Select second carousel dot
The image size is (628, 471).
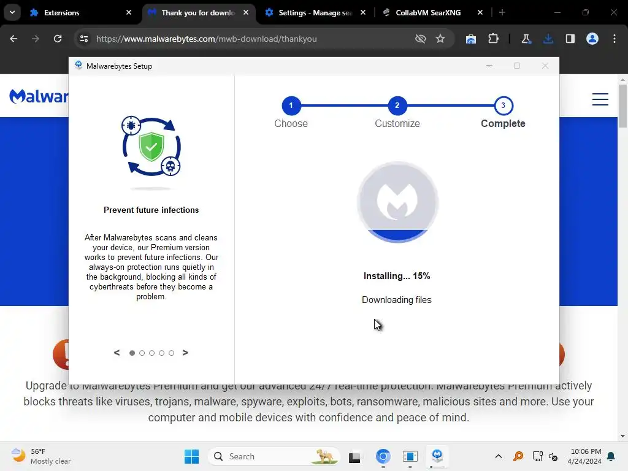[x=142, y=353]
